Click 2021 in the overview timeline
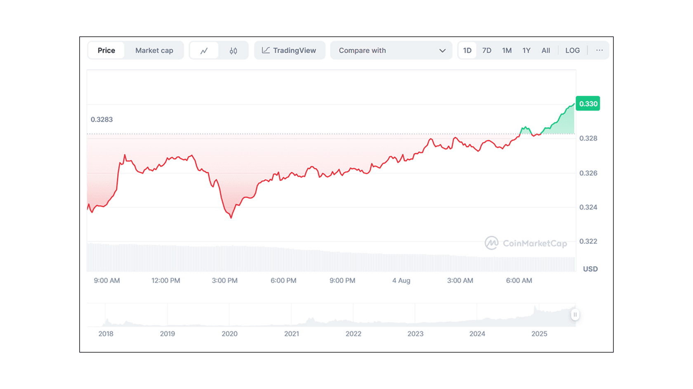This screenshot has height=389, width=693. [292, 334]
